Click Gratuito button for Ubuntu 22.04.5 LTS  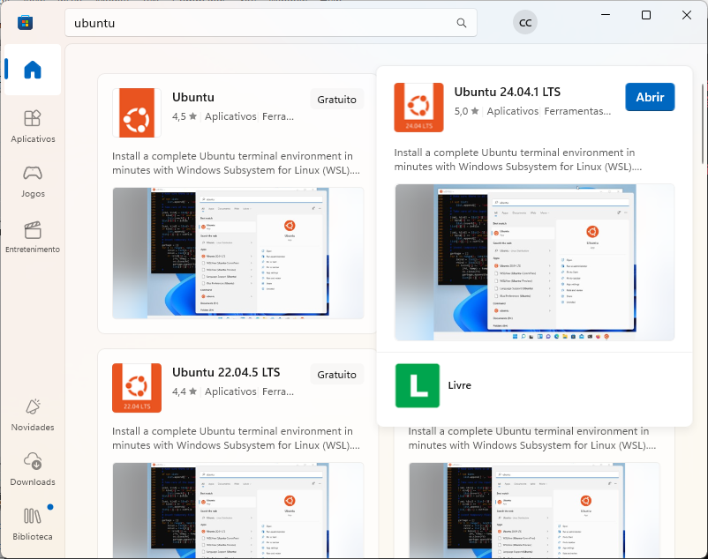(x=336, y=374)
